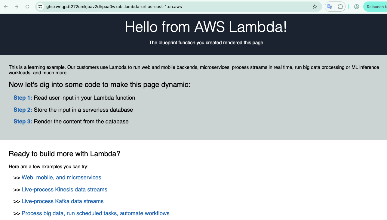Click the browser back arrow
Screen dimensions: 387x220
pos(6,7)
